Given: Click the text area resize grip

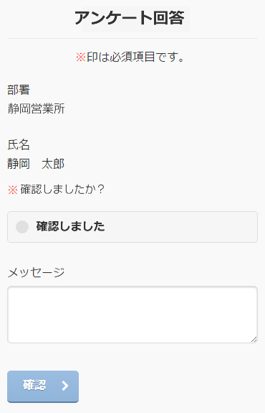Looking at the screenshot, I should point(254,339).
